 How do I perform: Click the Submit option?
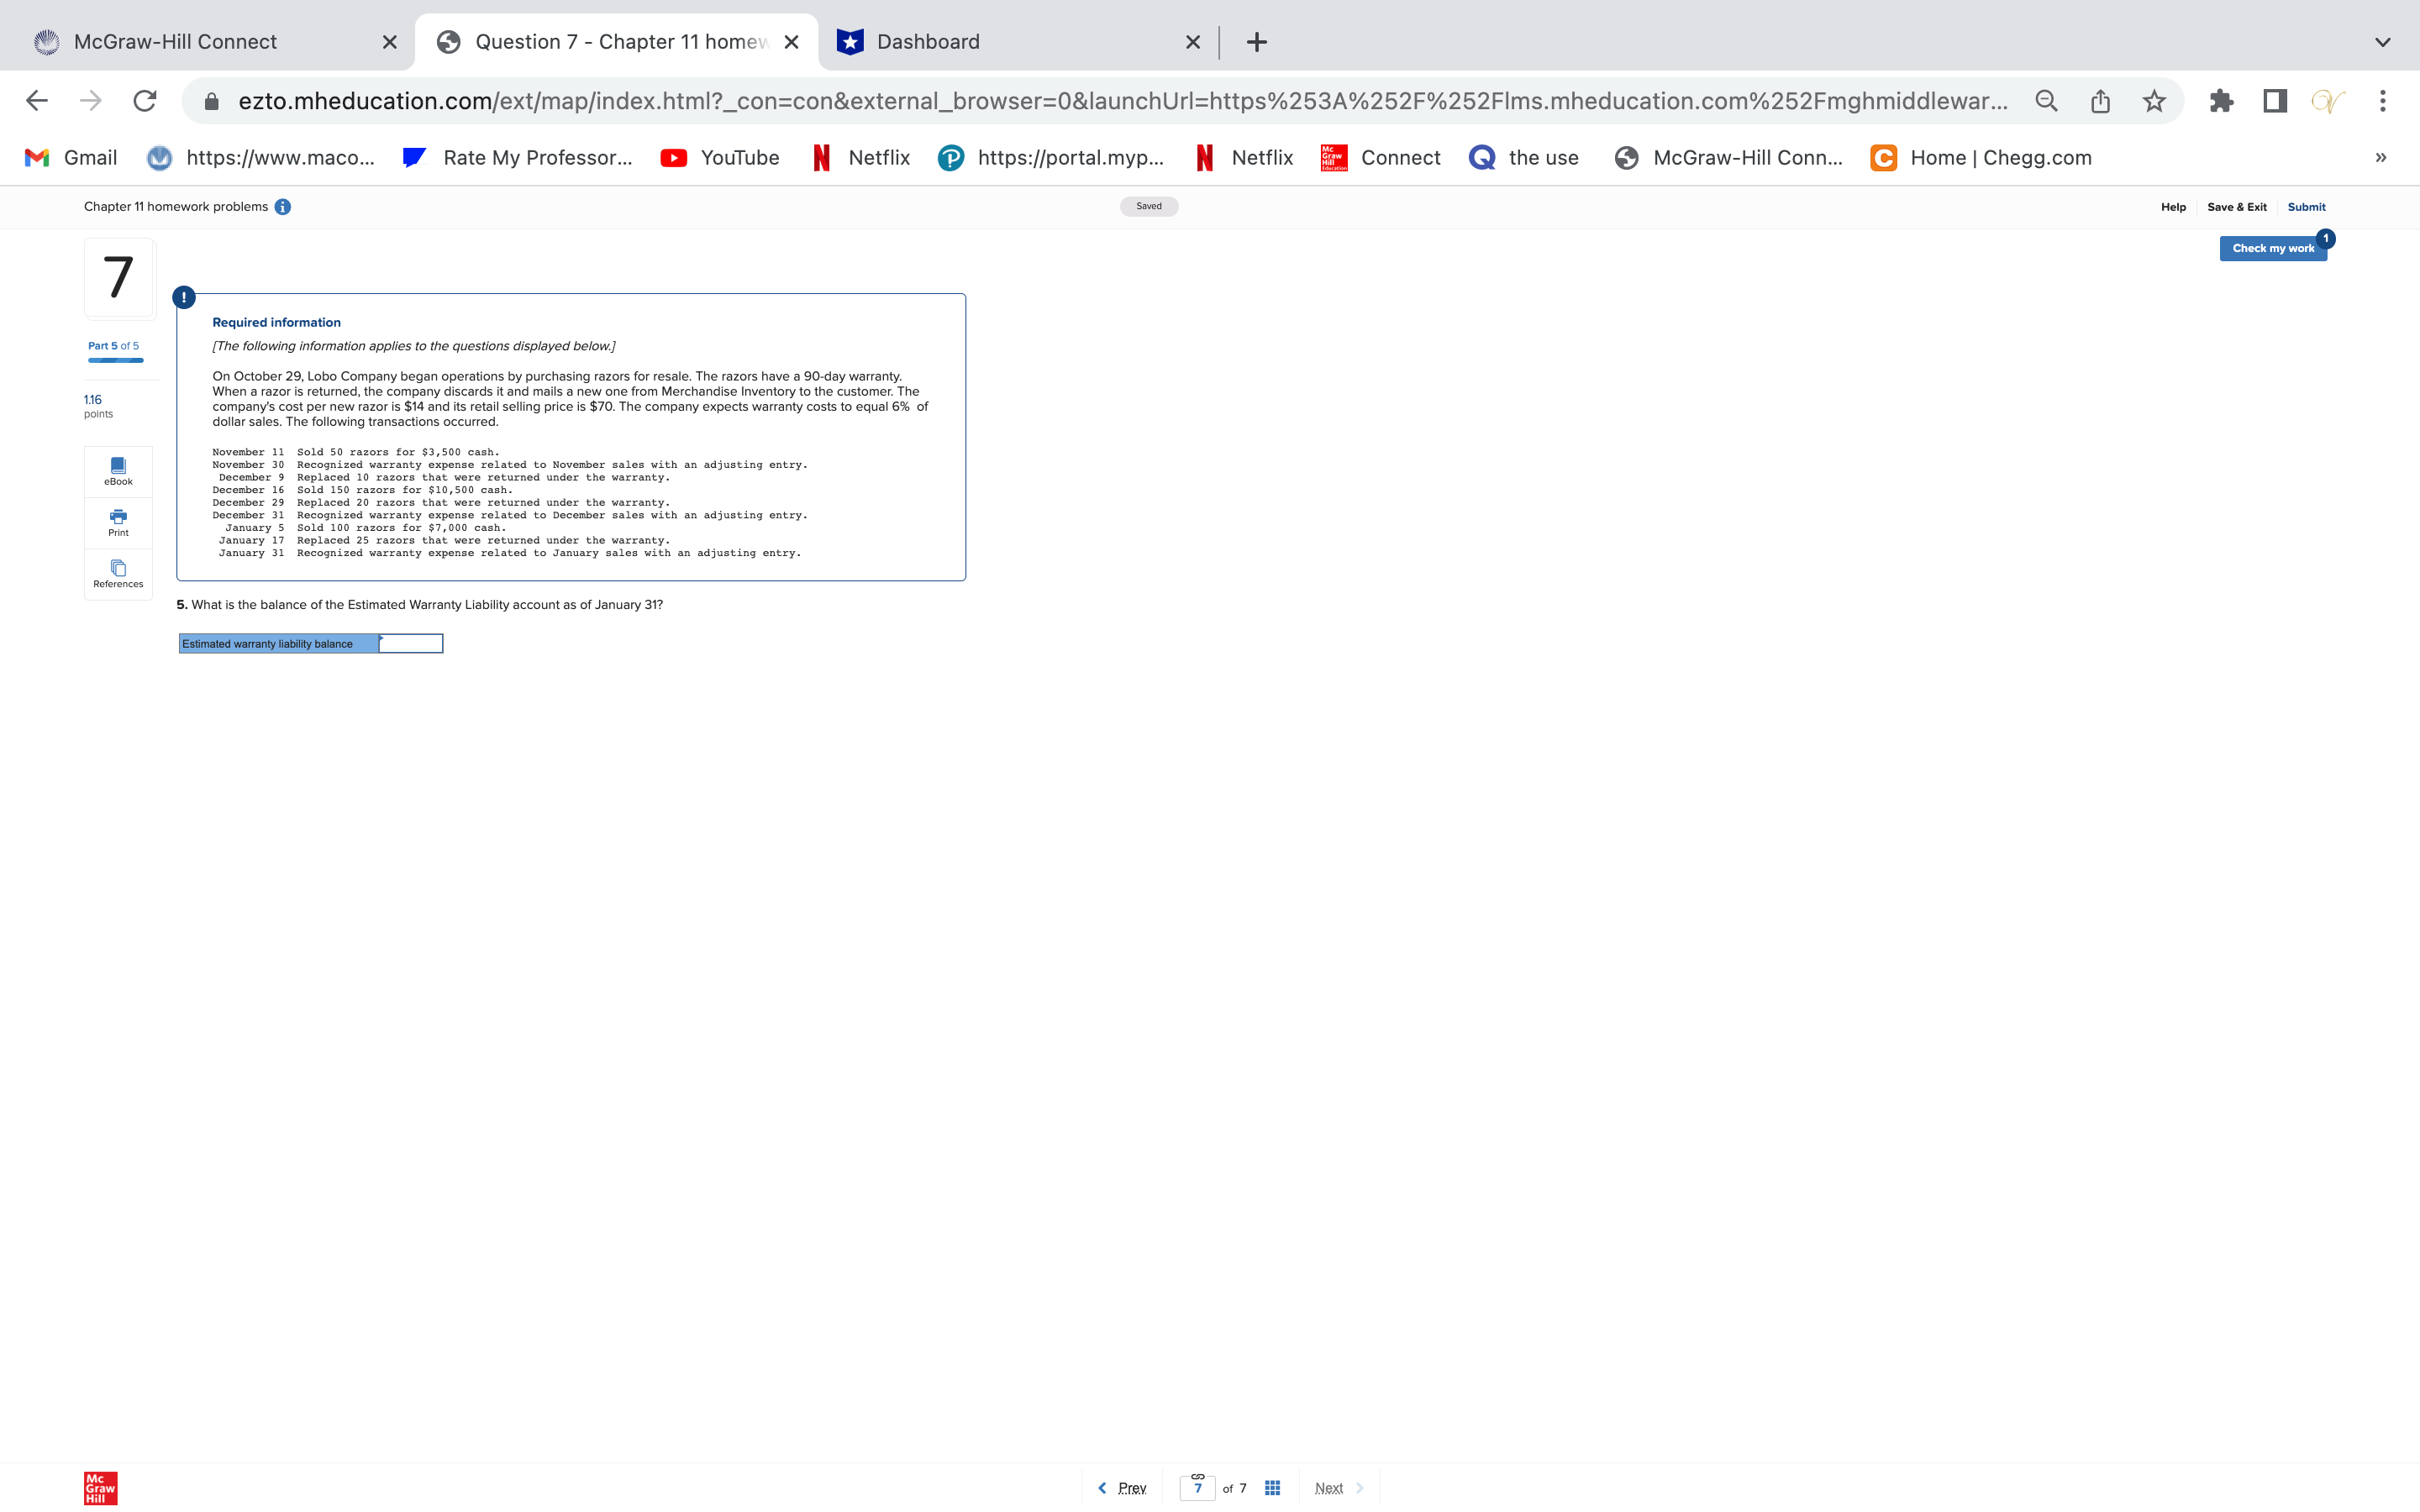point(2307,207)
